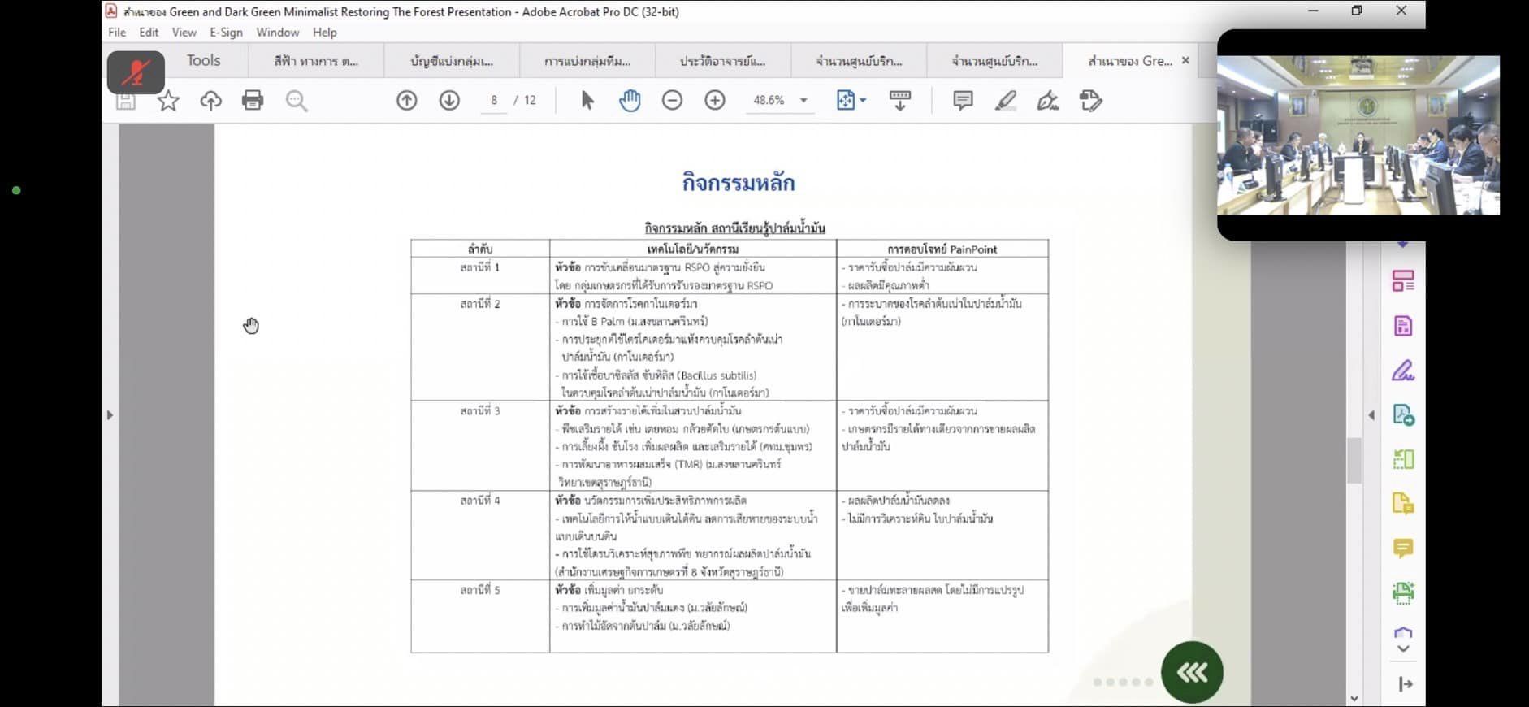The image size is (1529, 707).
Task: Zoom out with the minus button
Action: [672, 100]
